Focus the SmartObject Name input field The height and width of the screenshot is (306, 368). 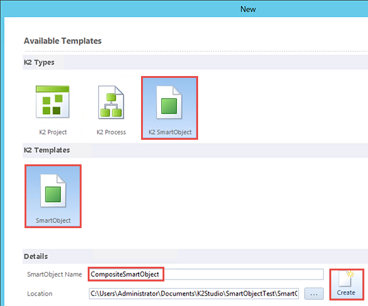point(206,274)
